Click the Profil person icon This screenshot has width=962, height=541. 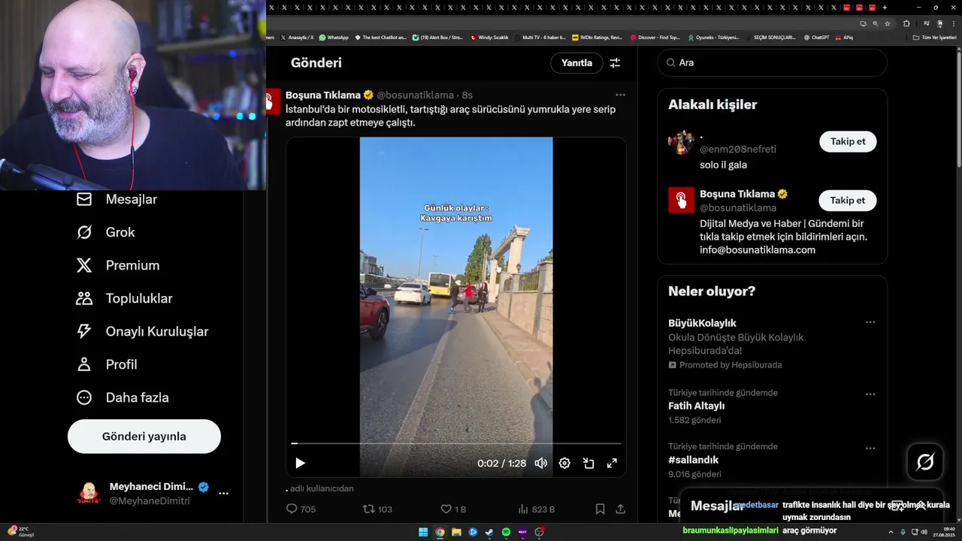point(84,364)
